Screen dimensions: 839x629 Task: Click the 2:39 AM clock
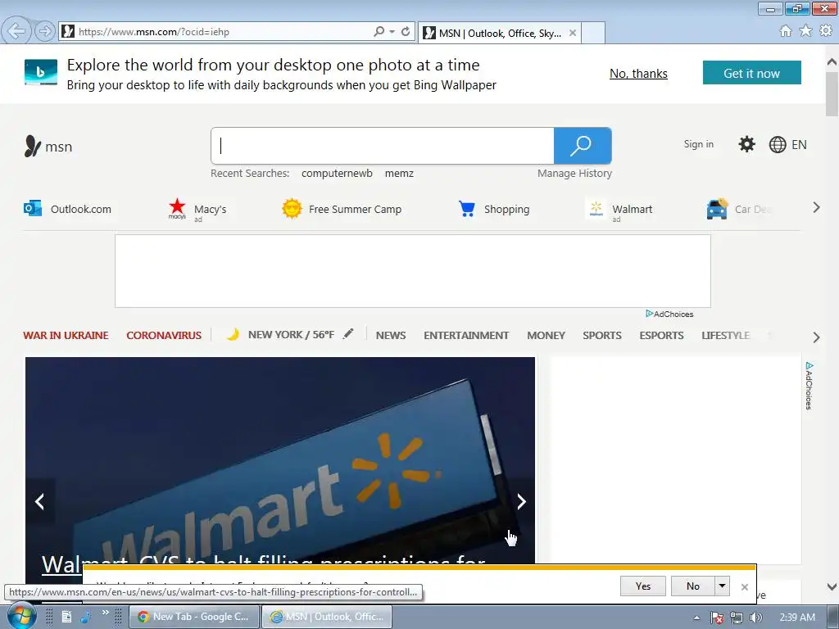click(797, 618)
